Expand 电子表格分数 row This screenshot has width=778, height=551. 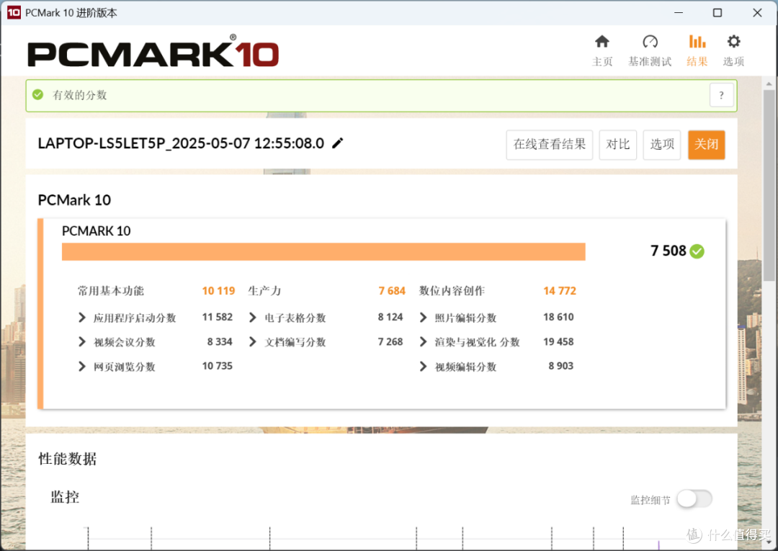(253, 318)
